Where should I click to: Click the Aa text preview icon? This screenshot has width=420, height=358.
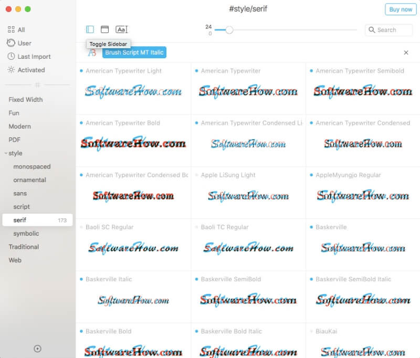pyautogui.click(x=122, y=29)
